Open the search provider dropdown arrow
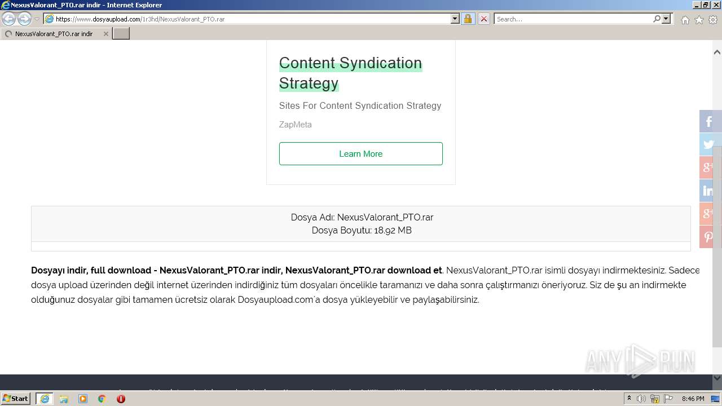The height and width of the screenshot is (406, 722). (666, 19)
